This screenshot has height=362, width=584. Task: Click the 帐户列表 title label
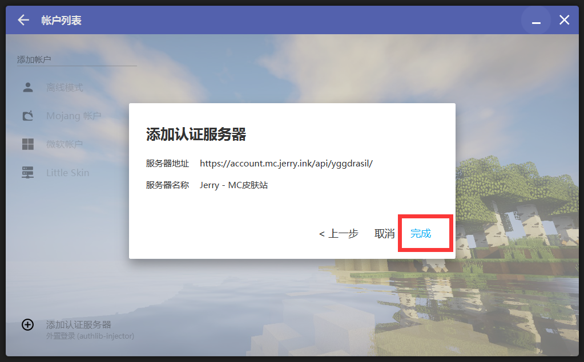(x=62, y=19)
